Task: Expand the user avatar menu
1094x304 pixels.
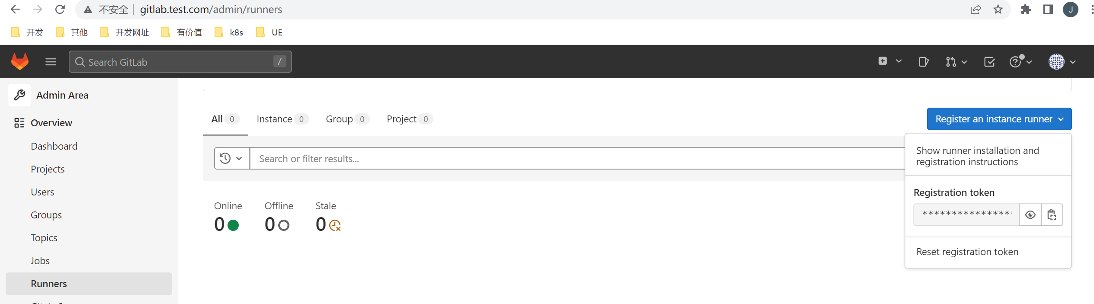Action: pyautogui.click(x=1062, y=62)
